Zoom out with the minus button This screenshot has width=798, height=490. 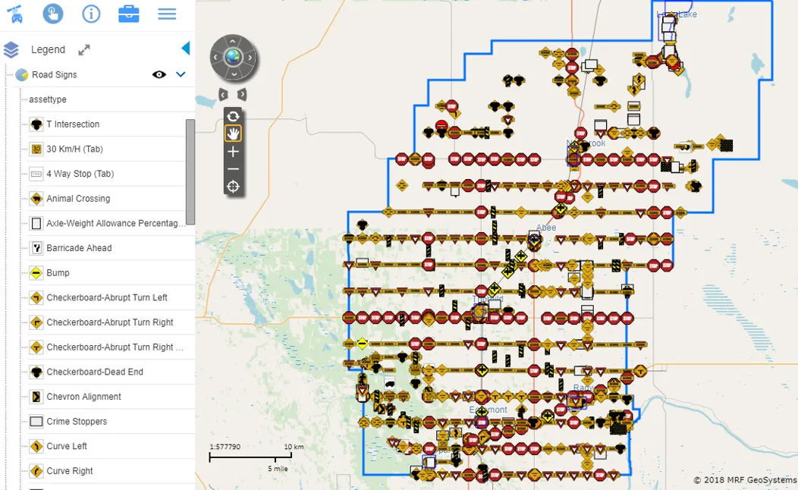(233, 169)
